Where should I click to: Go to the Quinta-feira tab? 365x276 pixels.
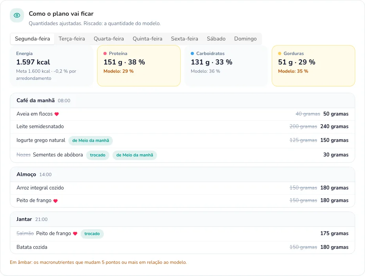point(147,39)
